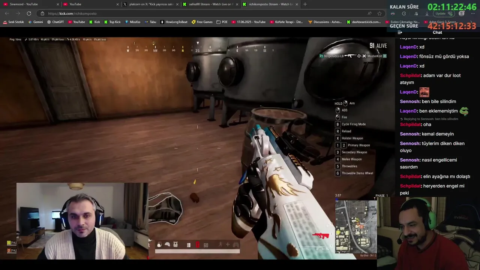Viewport: 480px width, 270px height.
Task: Click the streamer webcam overlay
Action: [x=82, y=221]
